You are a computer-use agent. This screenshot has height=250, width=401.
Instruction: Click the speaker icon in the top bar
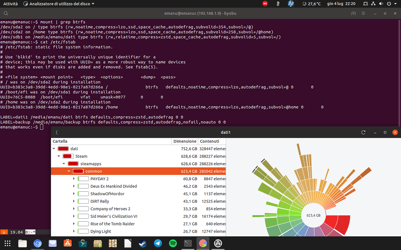click(381, 4)
